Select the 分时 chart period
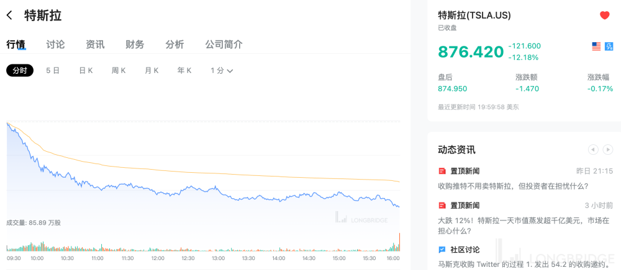 (x=20, y=71)
